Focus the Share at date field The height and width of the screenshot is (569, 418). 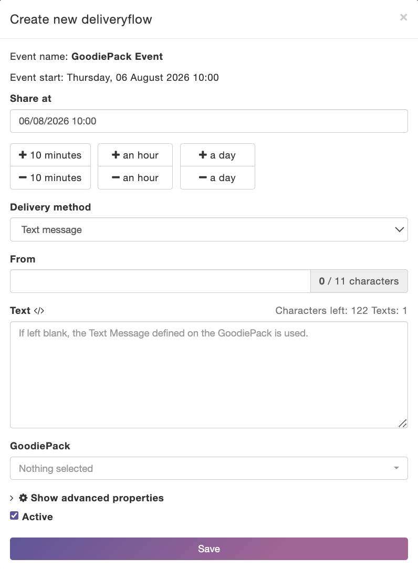[x=209, y=121]
